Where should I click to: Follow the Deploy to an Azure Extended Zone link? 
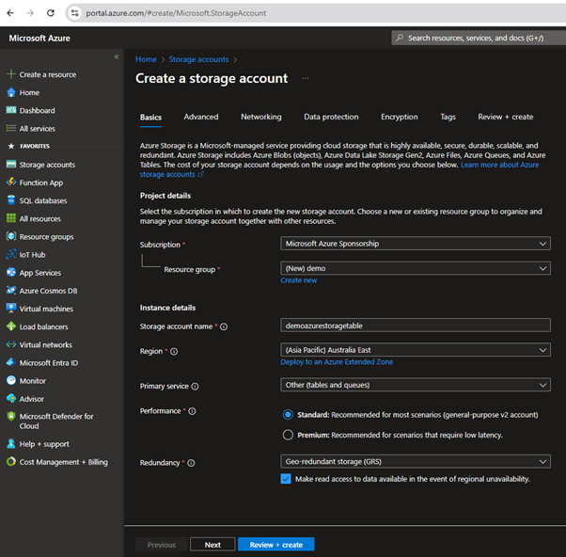[337, 362]
